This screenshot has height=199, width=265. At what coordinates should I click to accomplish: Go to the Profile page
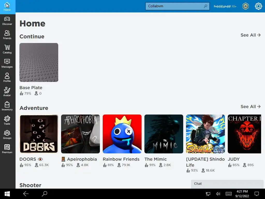7,78
